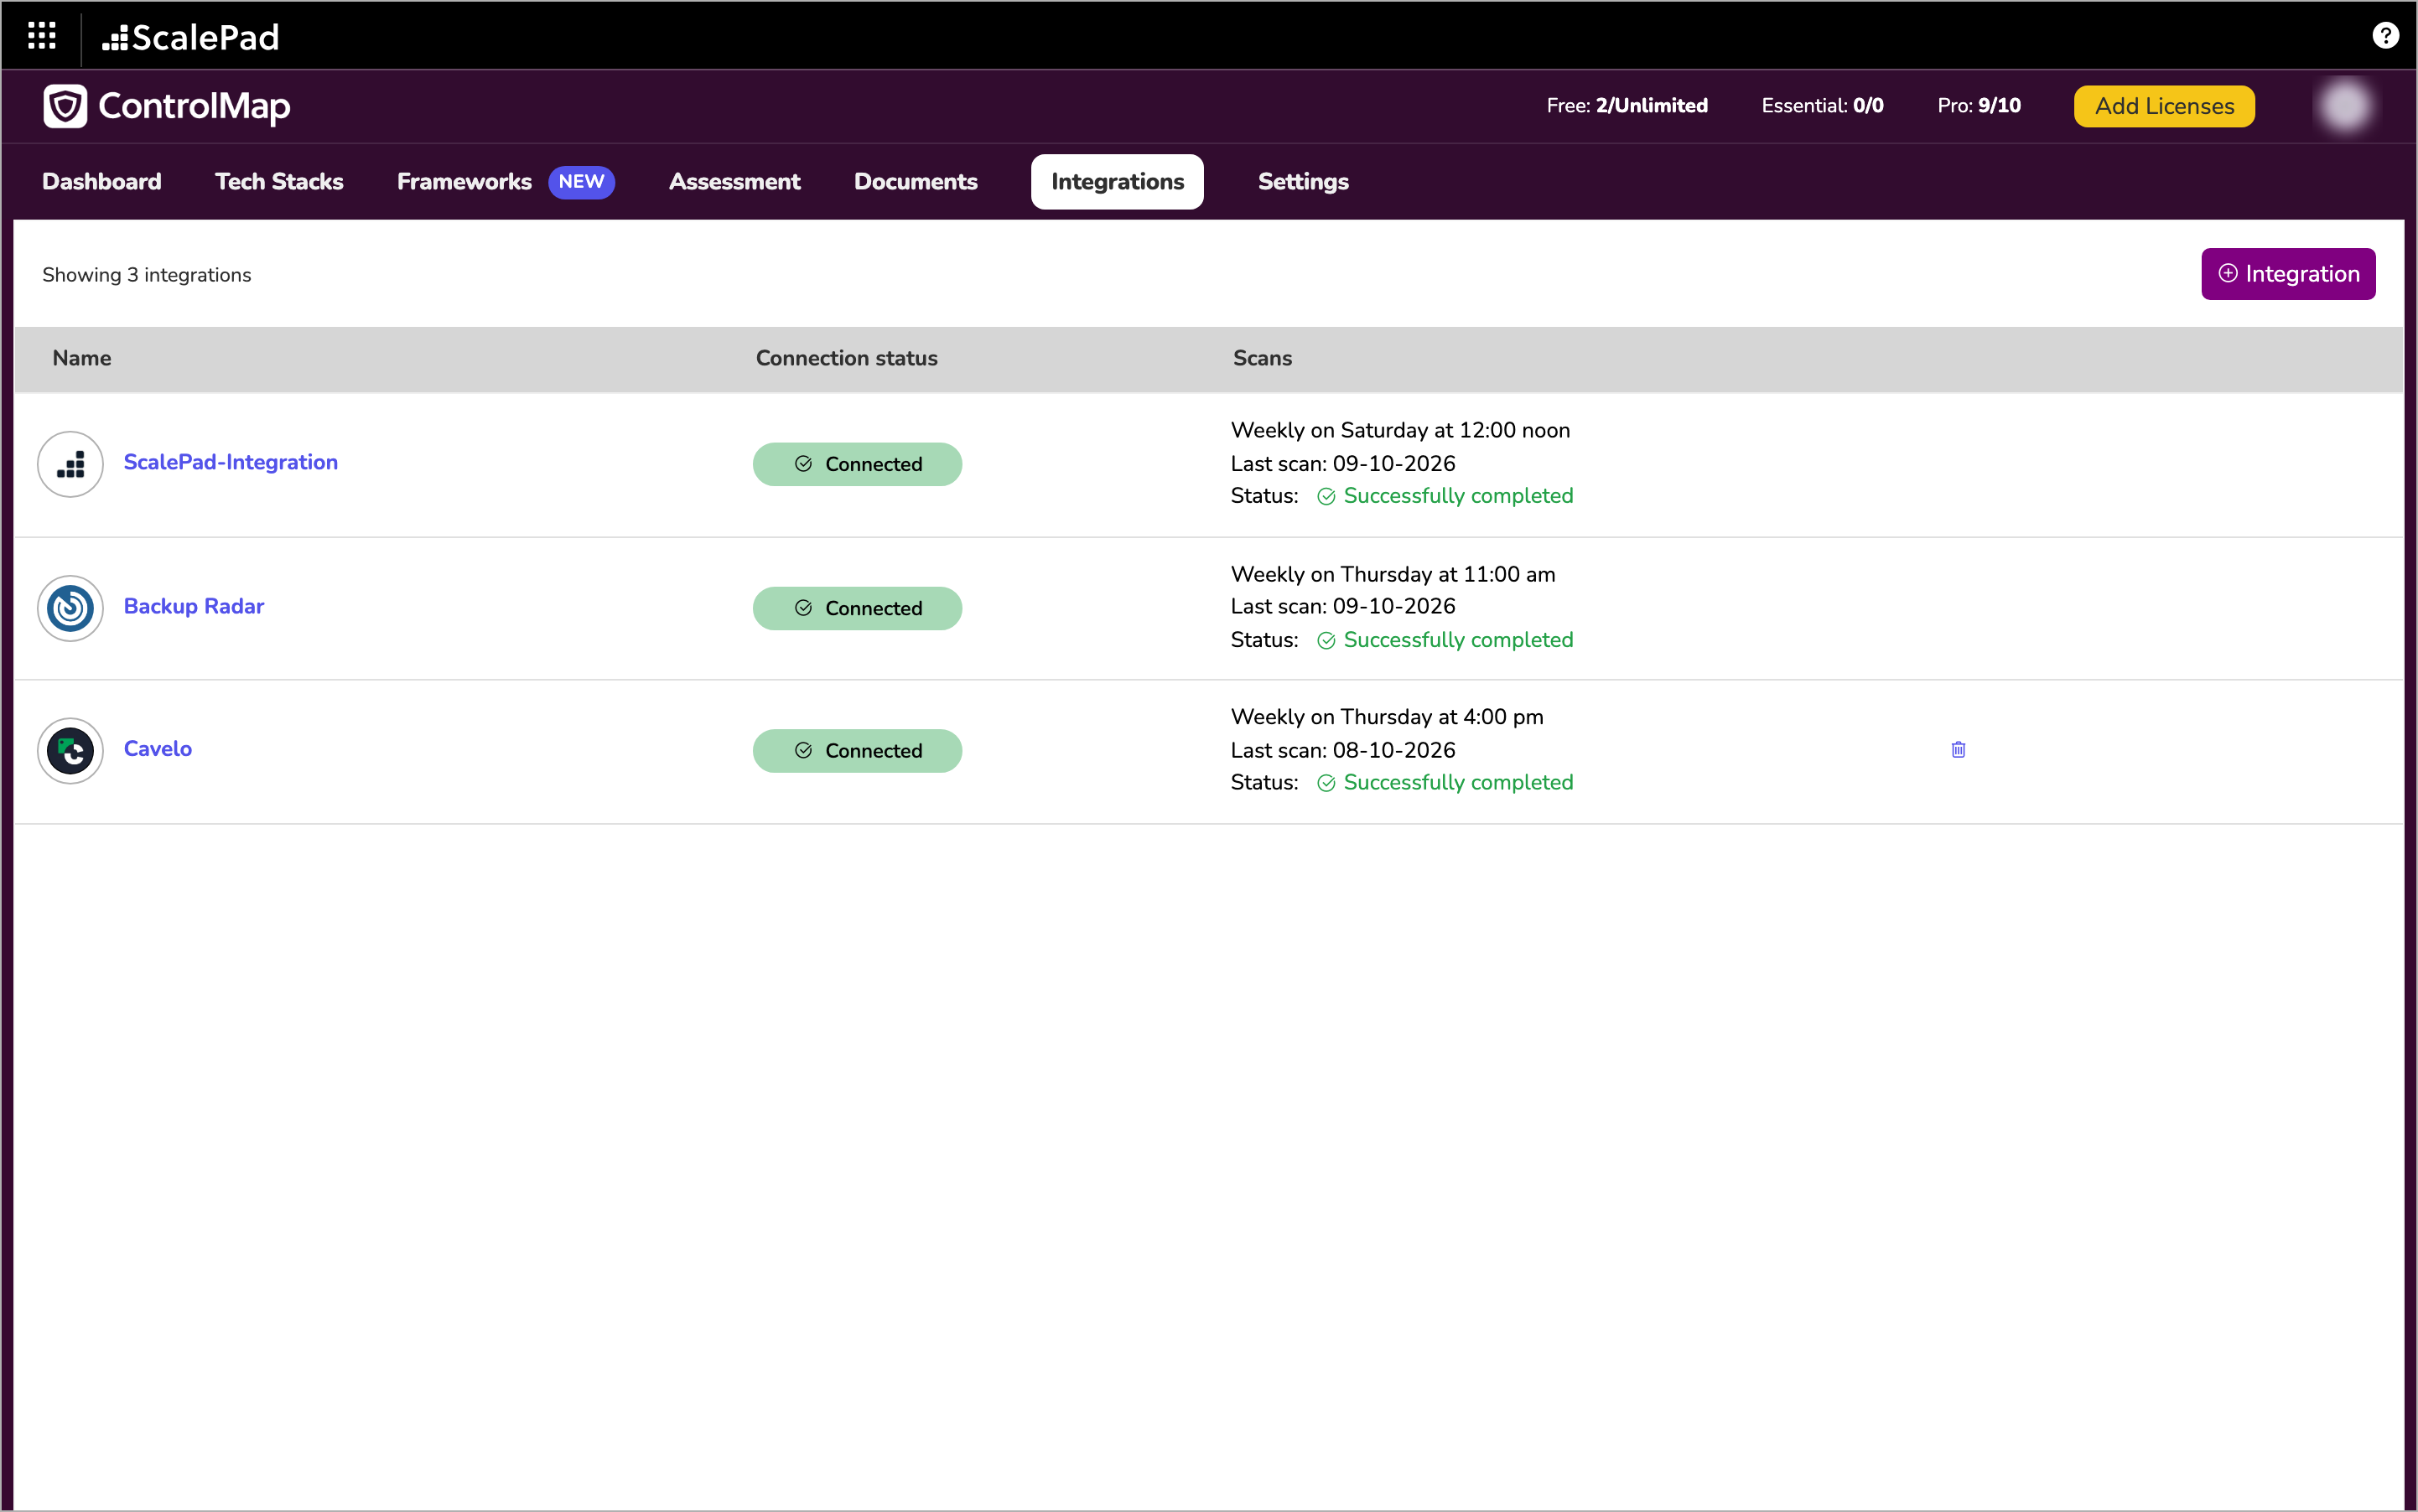Click the Essential: 0/0 license count
2418x1512 pixels.
click(x=1822, y=106)
